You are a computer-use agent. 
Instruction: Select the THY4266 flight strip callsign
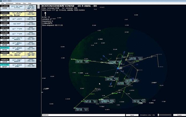click(x=5, y=65)
